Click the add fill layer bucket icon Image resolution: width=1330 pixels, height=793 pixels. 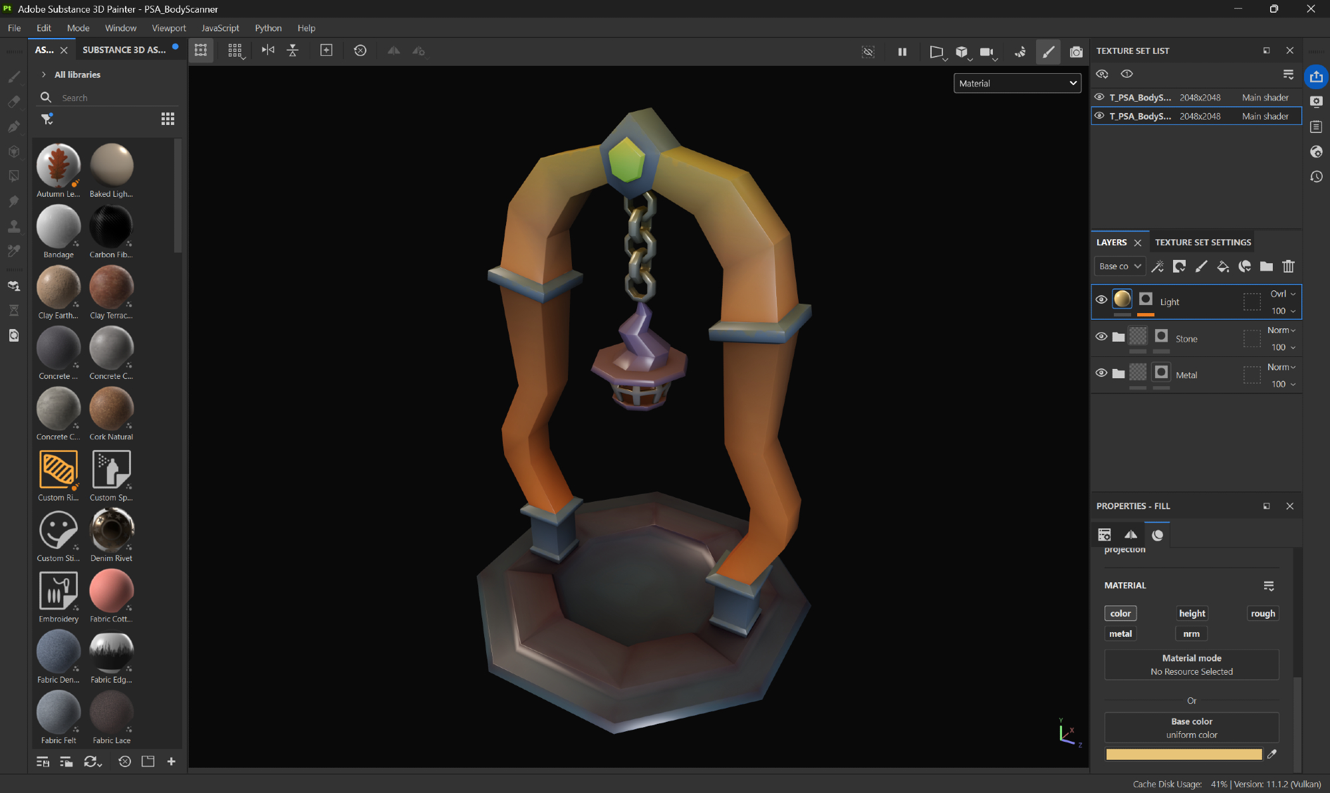point(1223,267)
